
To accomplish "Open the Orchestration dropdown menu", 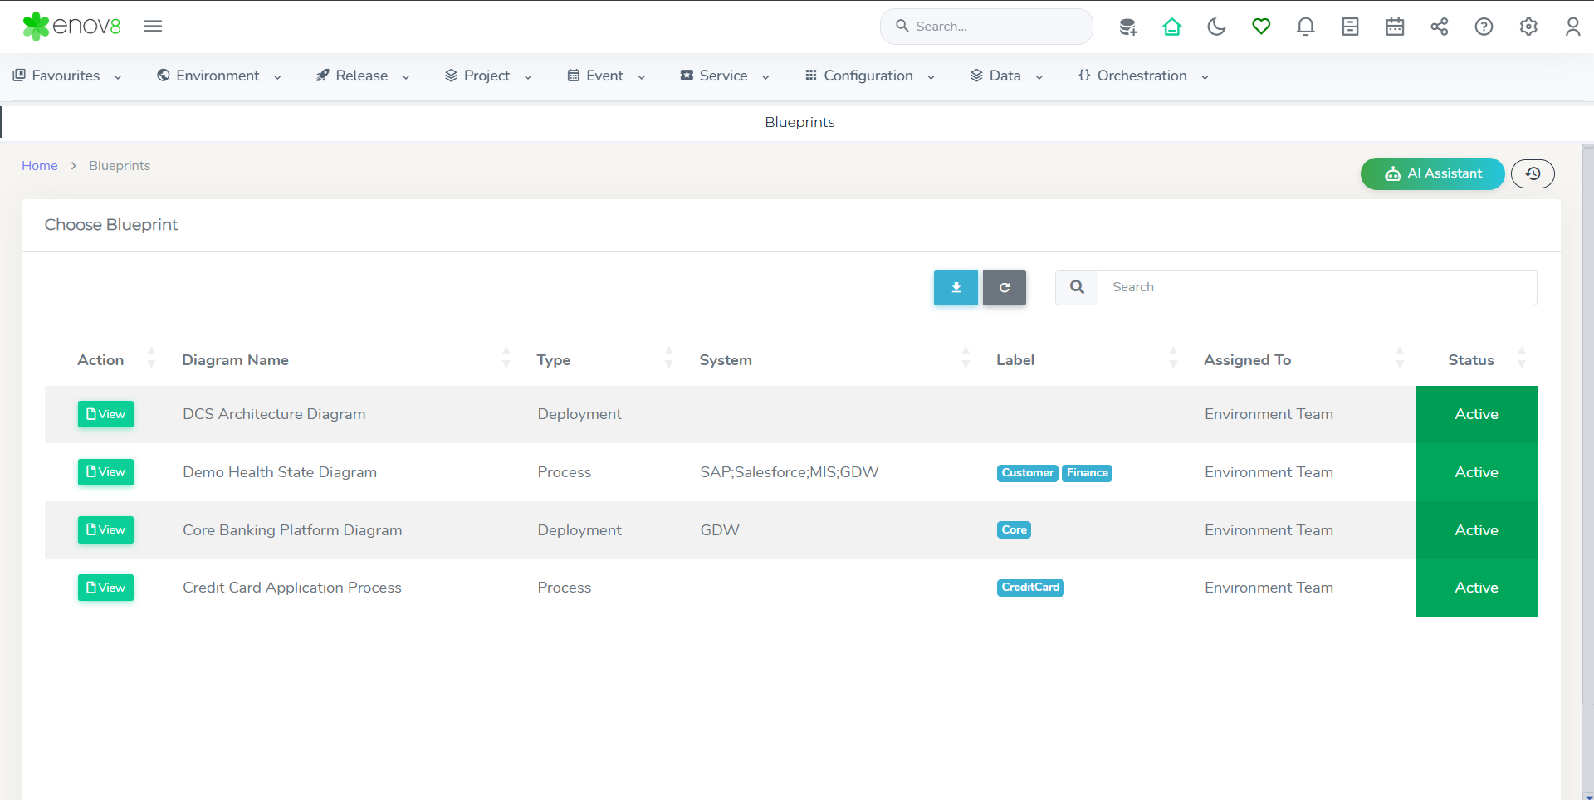I will coord(1143,76).
